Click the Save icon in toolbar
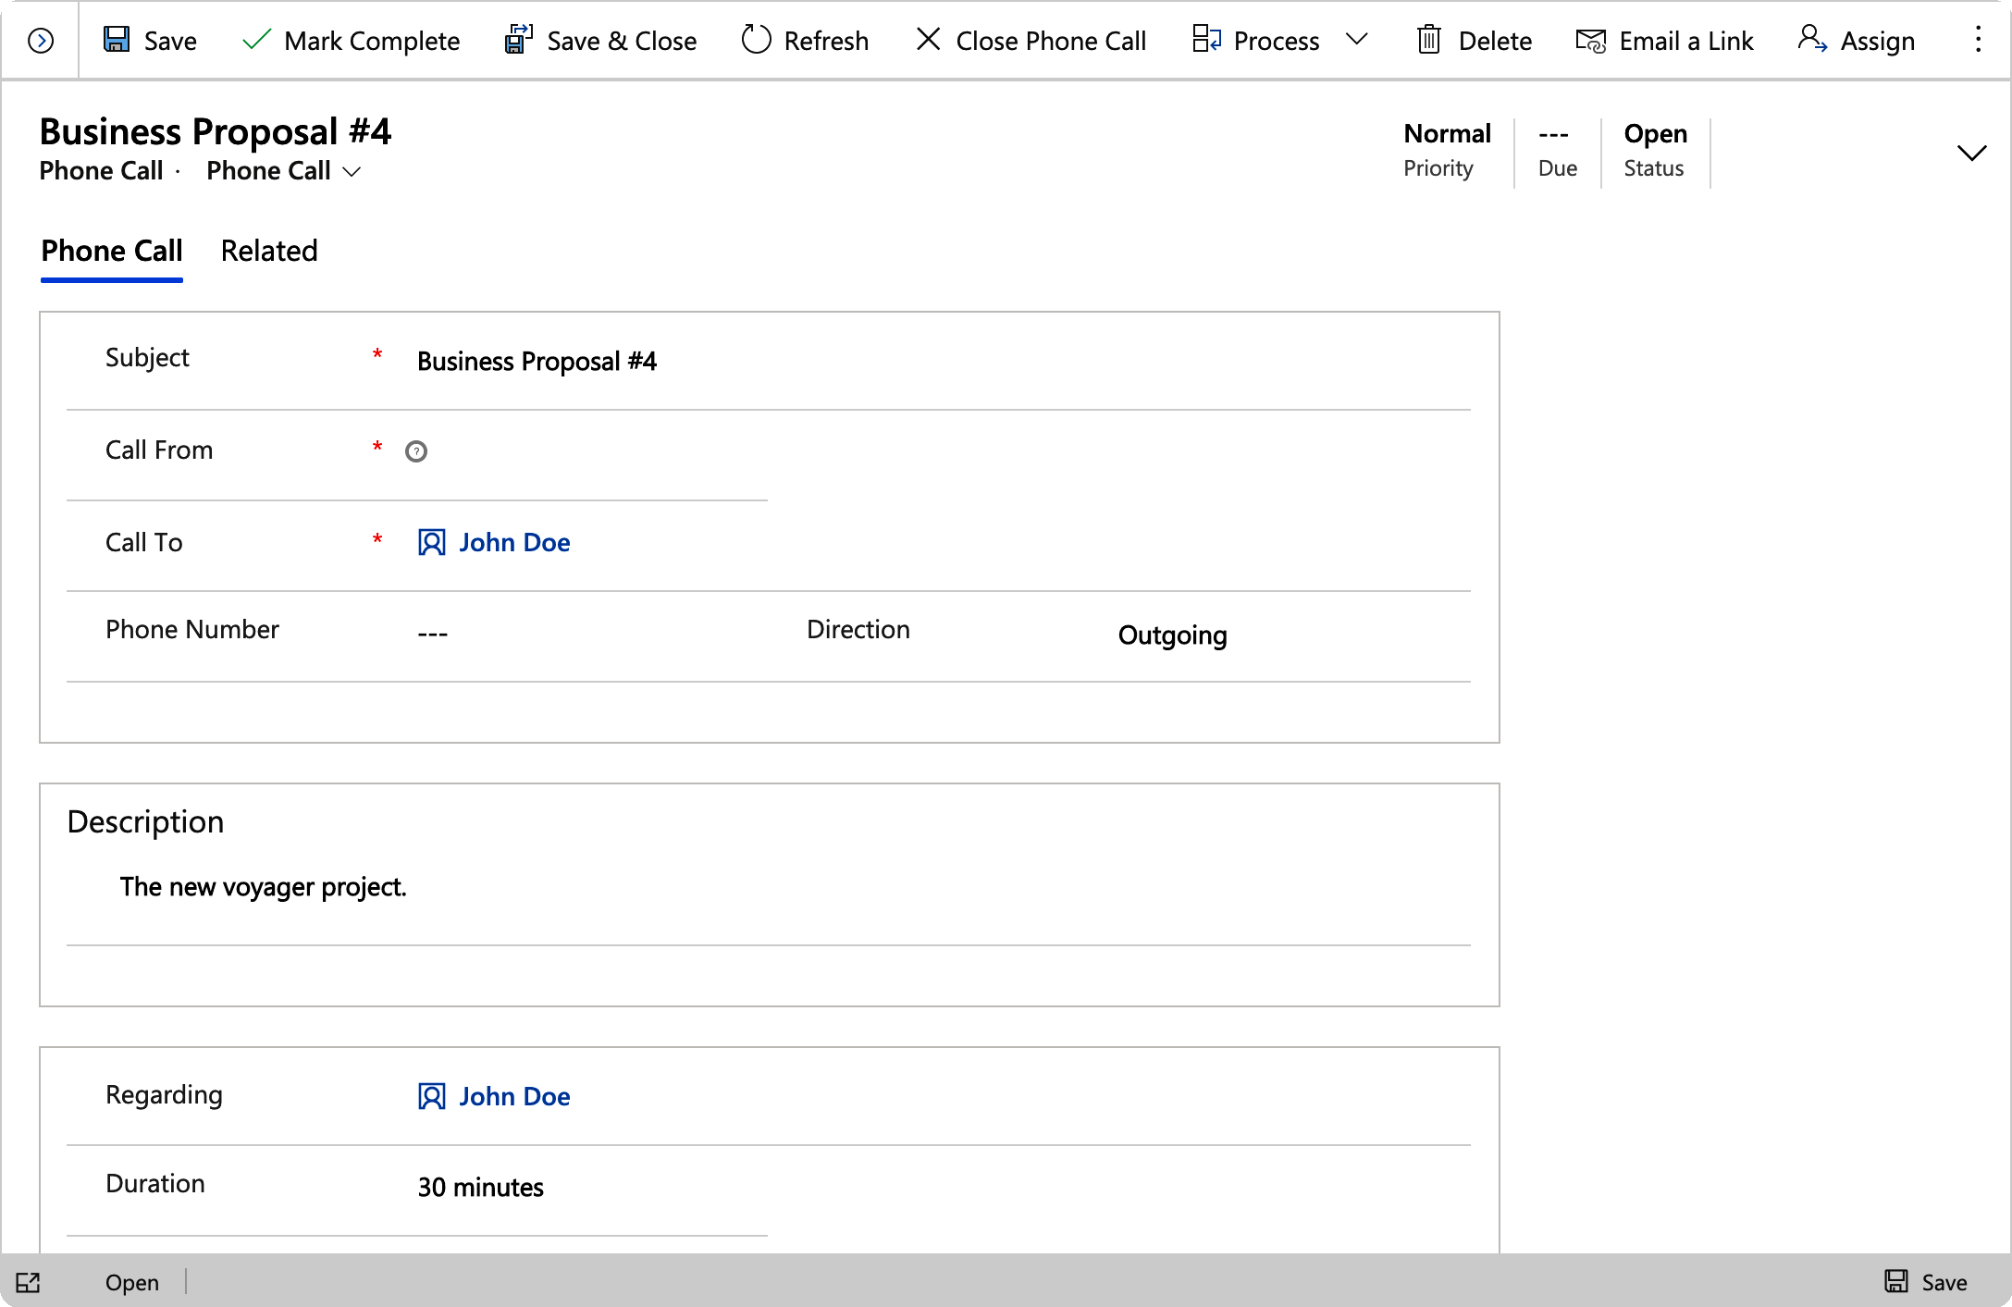The width and height of the screenshot is (2012, 1307). 117,40
